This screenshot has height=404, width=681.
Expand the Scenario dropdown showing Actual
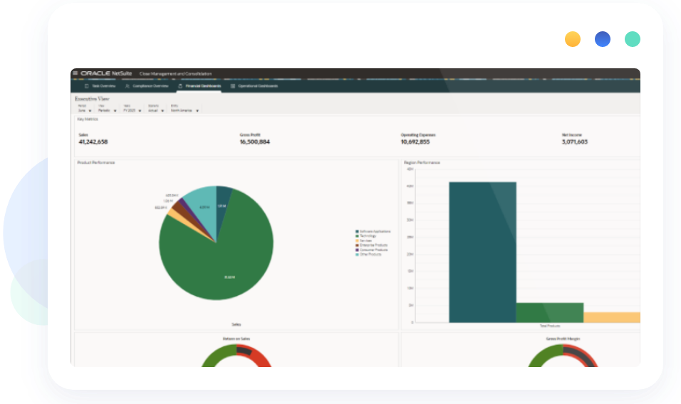click(154, 111)
